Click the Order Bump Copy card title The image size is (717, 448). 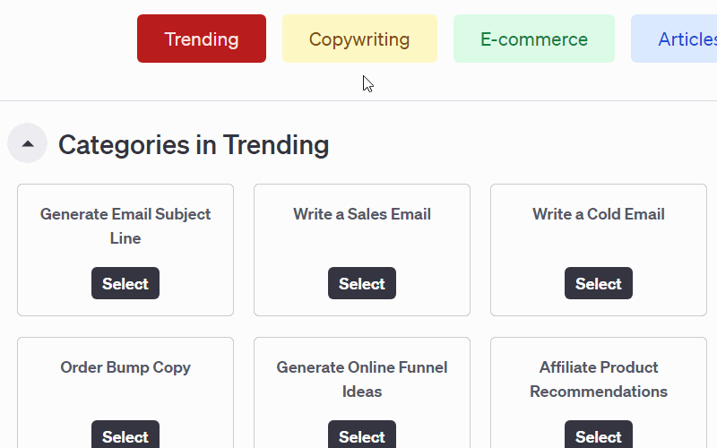tap(125, 367)
